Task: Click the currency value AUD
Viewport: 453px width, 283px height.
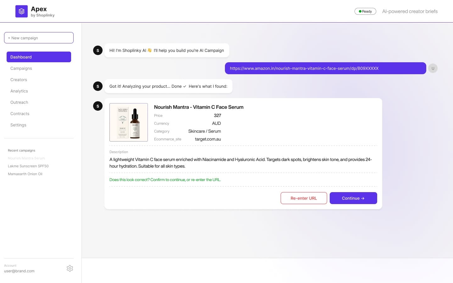Action: [x=216, y=123]
